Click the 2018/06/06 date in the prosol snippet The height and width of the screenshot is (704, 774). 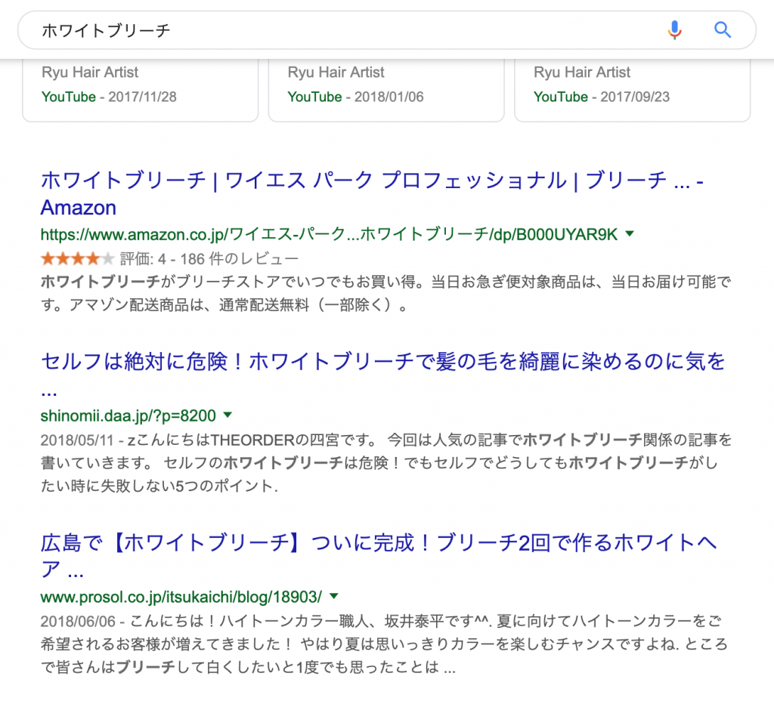coord(78,621)
